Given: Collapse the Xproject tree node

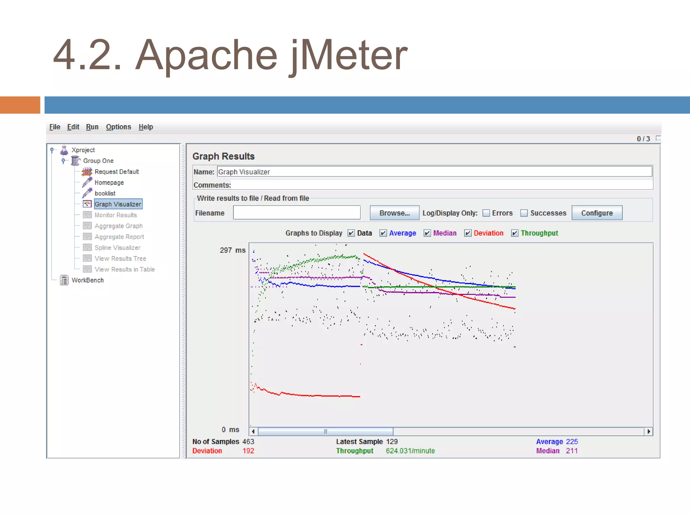Looking at the screenshot, I should (x=52, y=149).
